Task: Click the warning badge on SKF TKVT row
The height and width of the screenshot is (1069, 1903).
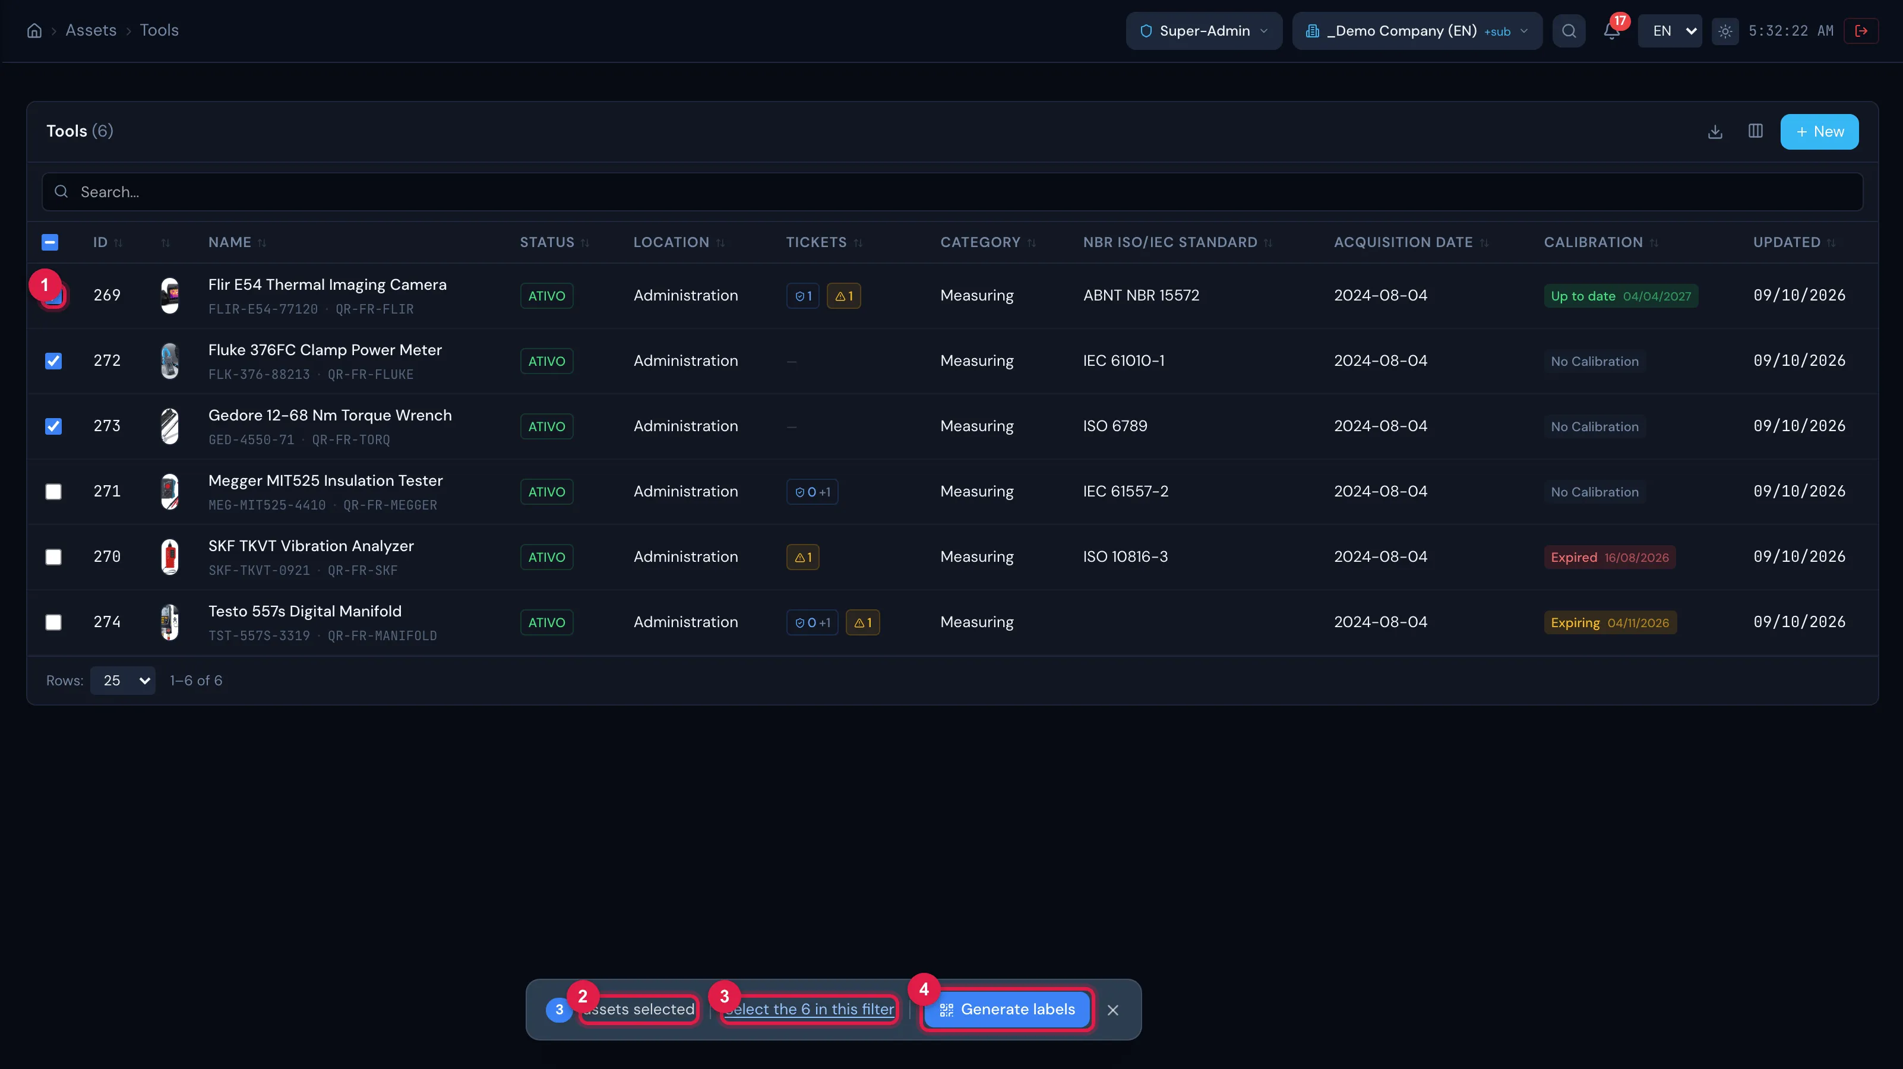Action: (x=802, y=557)
